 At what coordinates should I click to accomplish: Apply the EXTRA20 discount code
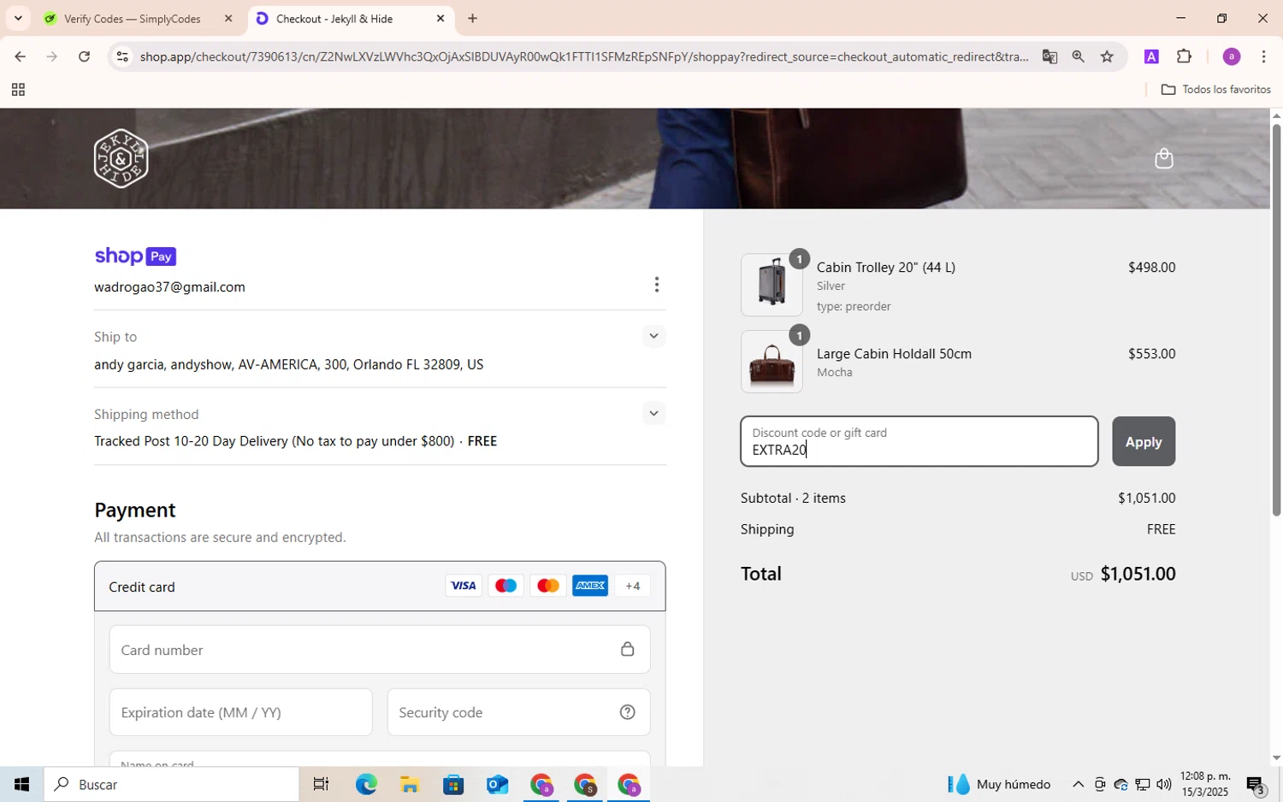pos(1144,441)
